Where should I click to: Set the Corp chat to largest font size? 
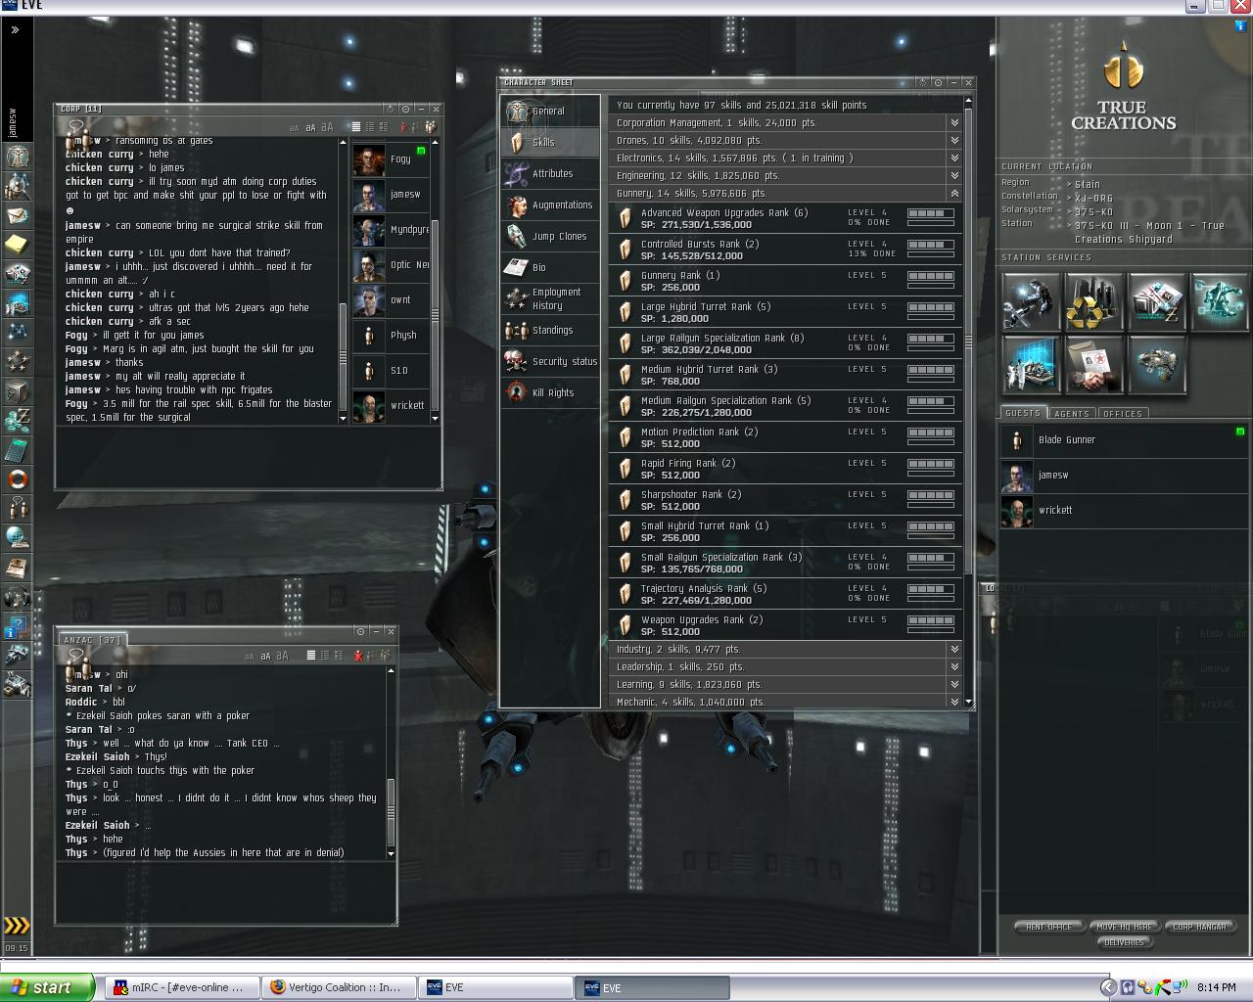327,127
